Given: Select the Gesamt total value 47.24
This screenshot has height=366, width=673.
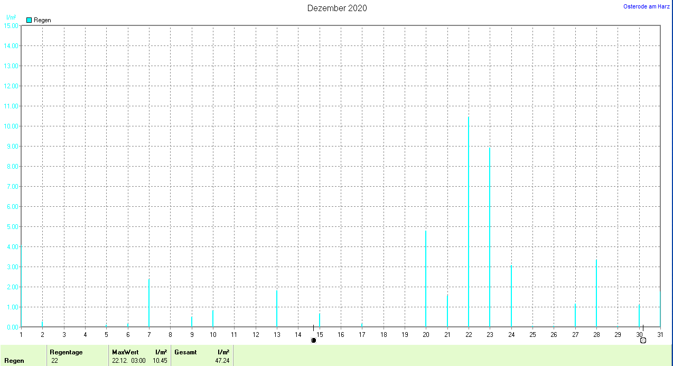Looking at the screenshot, I should click(222, 361).
